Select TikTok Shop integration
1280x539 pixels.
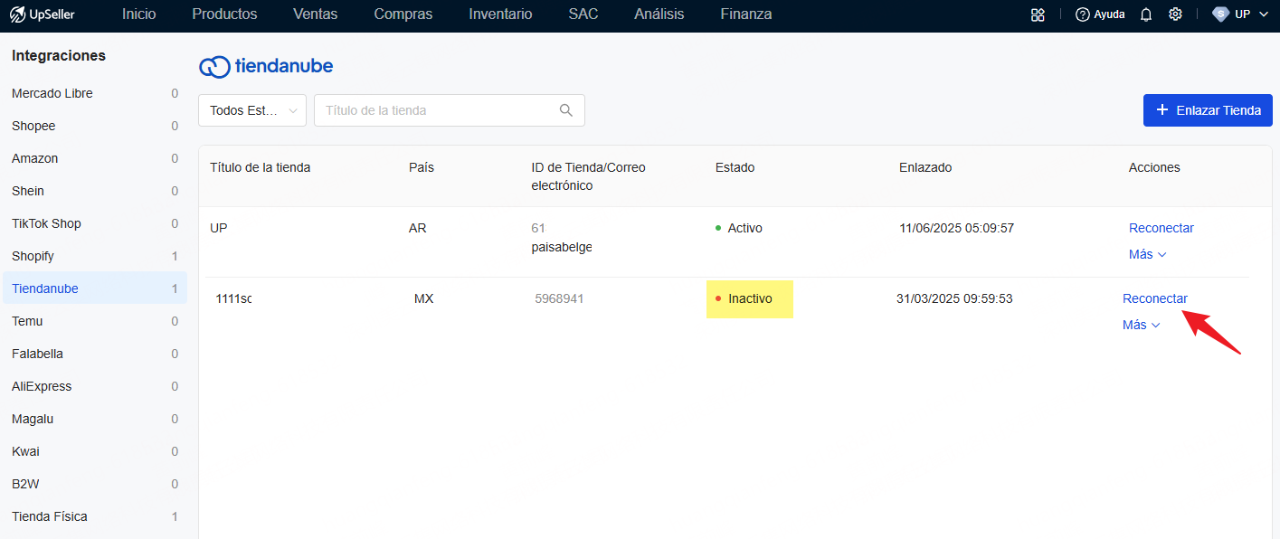coord(95,223)
